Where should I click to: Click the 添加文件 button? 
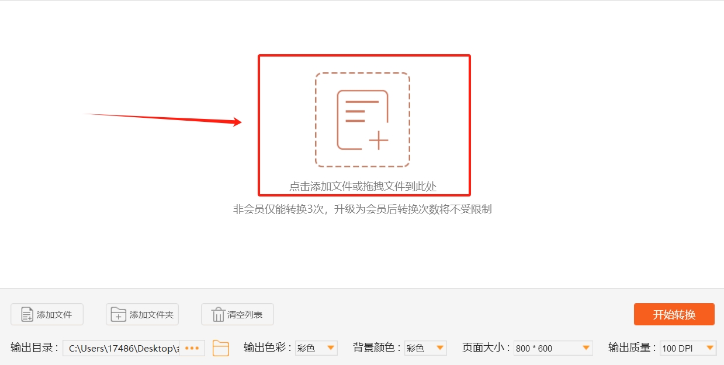point(47,314)
